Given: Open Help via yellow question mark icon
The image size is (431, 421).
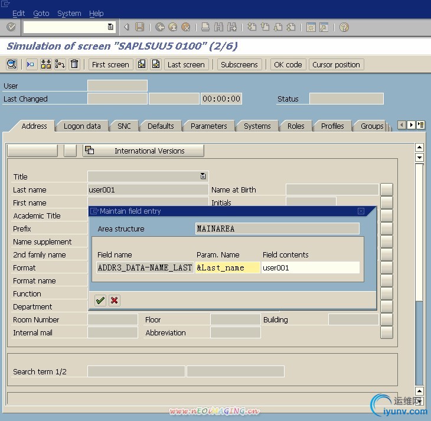Looking at the screenshot, I should pyautogui.click(x=344, y=27).
